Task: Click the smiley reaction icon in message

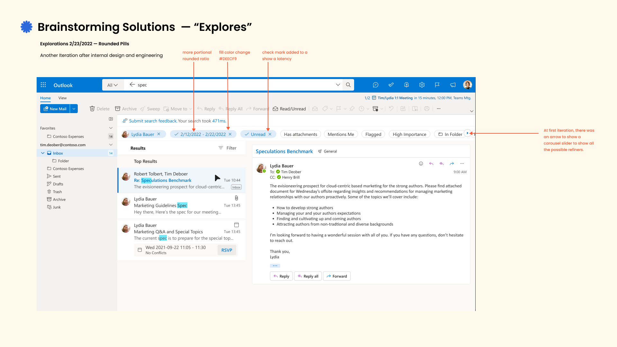Action: [421, 164]
